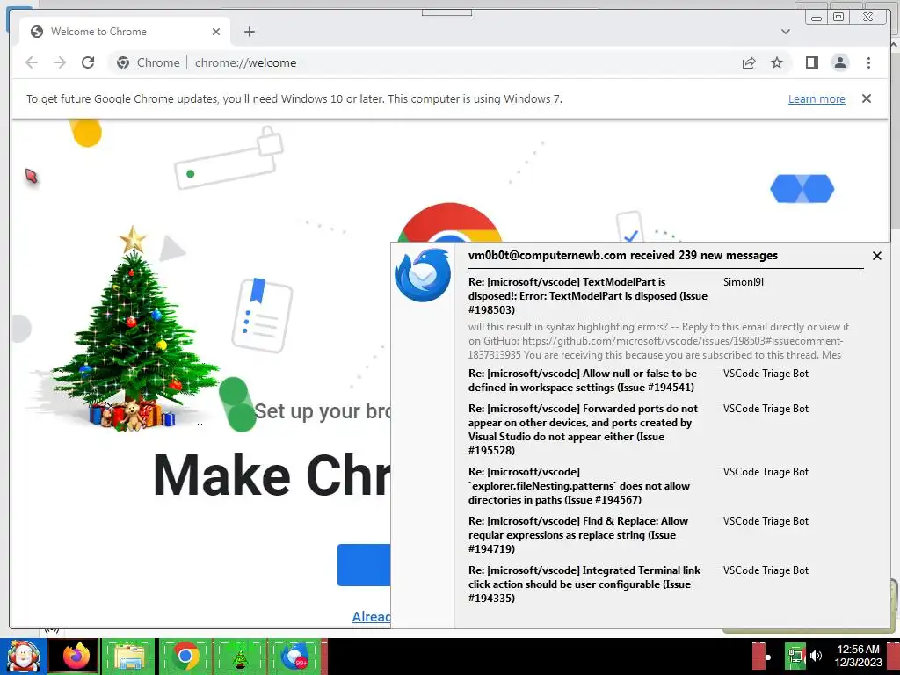Click the Chrome site info icon in address bar
Image resolution: width=900 pixels, height=675 pixels.
click(x=123, y=62)
